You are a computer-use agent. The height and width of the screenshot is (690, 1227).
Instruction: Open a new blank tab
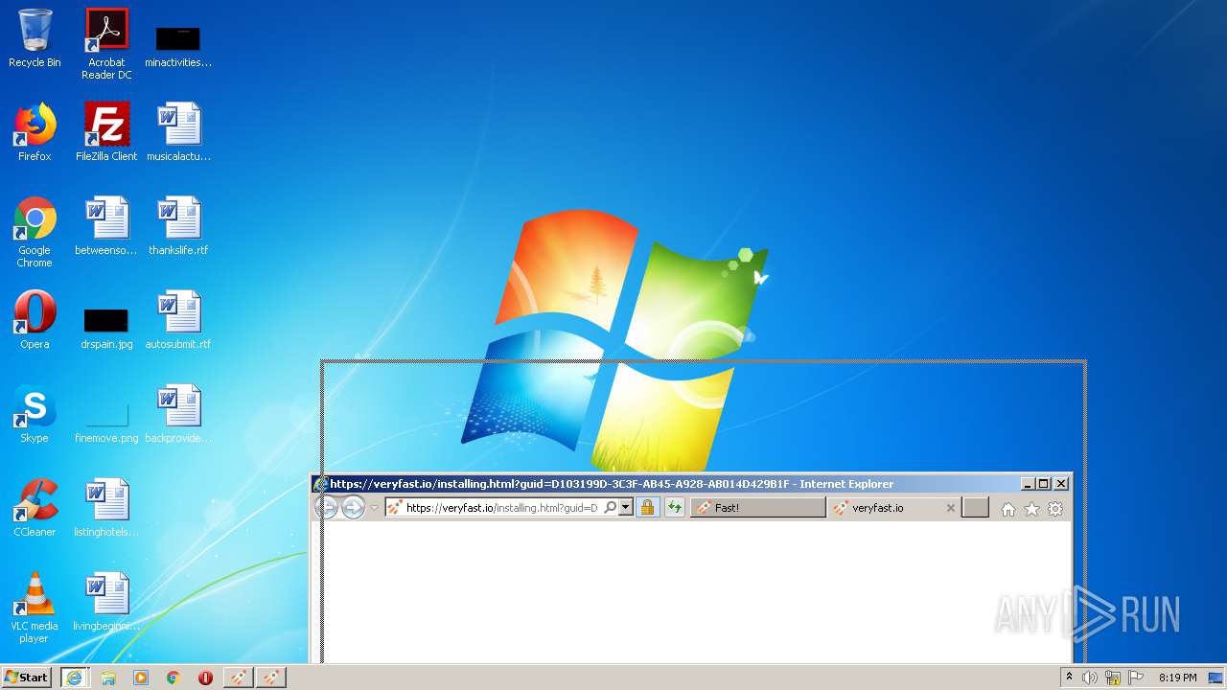[975, 508]
